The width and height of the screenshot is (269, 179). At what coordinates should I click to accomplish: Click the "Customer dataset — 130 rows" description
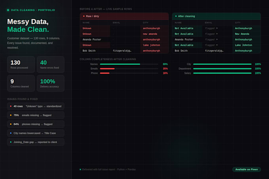coord(34,43)
